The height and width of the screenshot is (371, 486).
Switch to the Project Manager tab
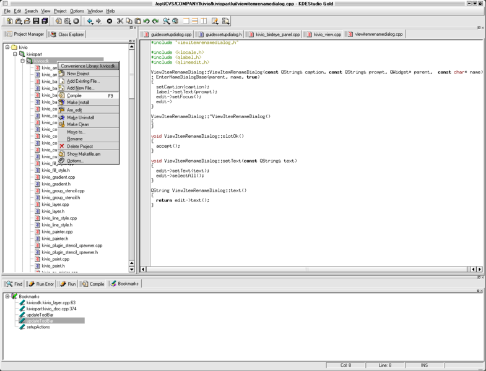[25, 34]
